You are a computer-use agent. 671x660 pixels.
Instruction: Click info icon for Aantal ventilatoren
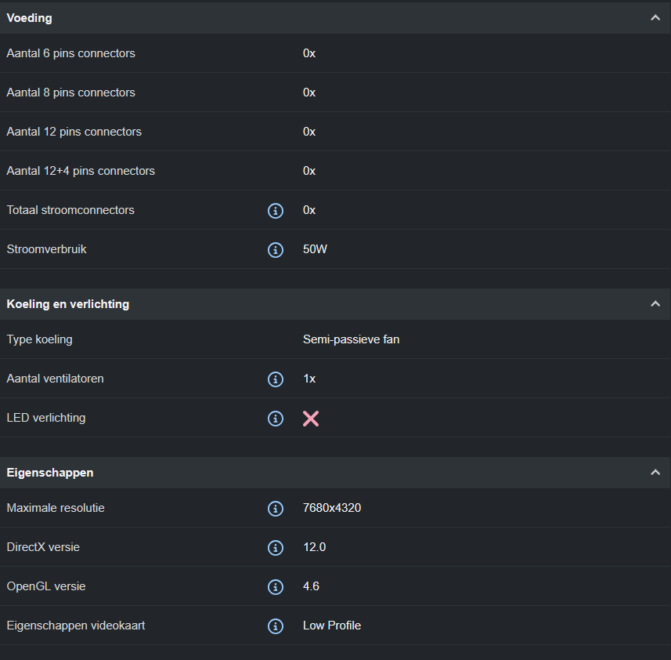[x=276, y=379]
